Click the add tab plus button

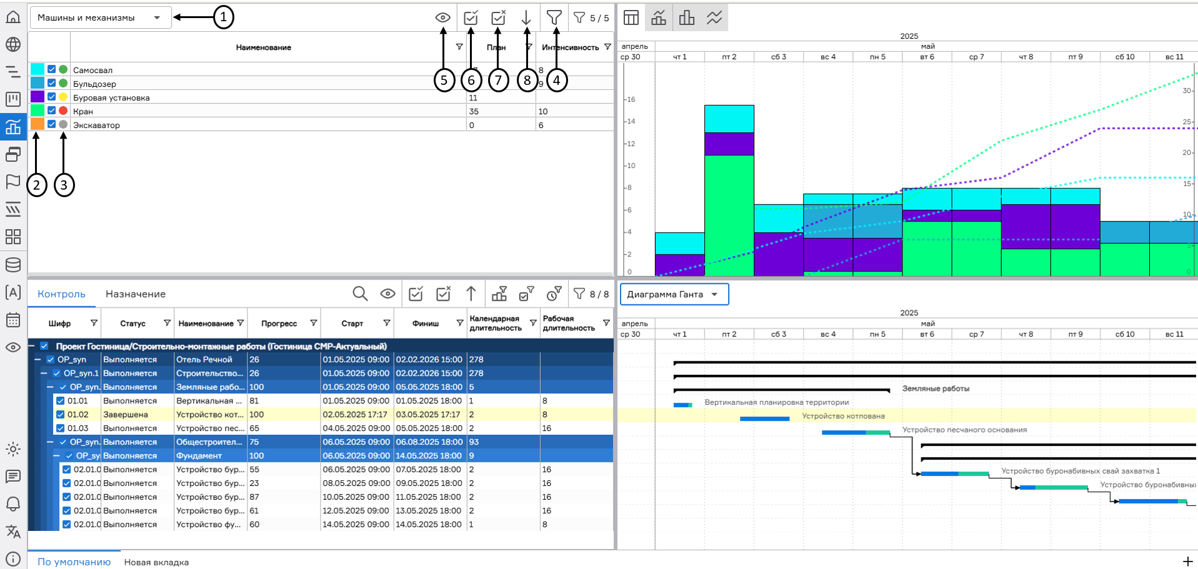coord(1187,562)
